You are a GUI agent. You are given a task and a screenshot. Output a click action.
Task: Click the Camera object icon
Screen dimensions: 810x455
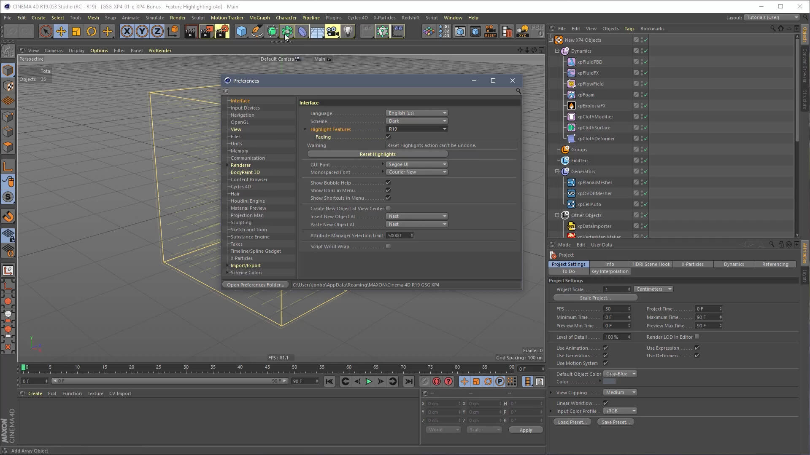coord(332,32)
